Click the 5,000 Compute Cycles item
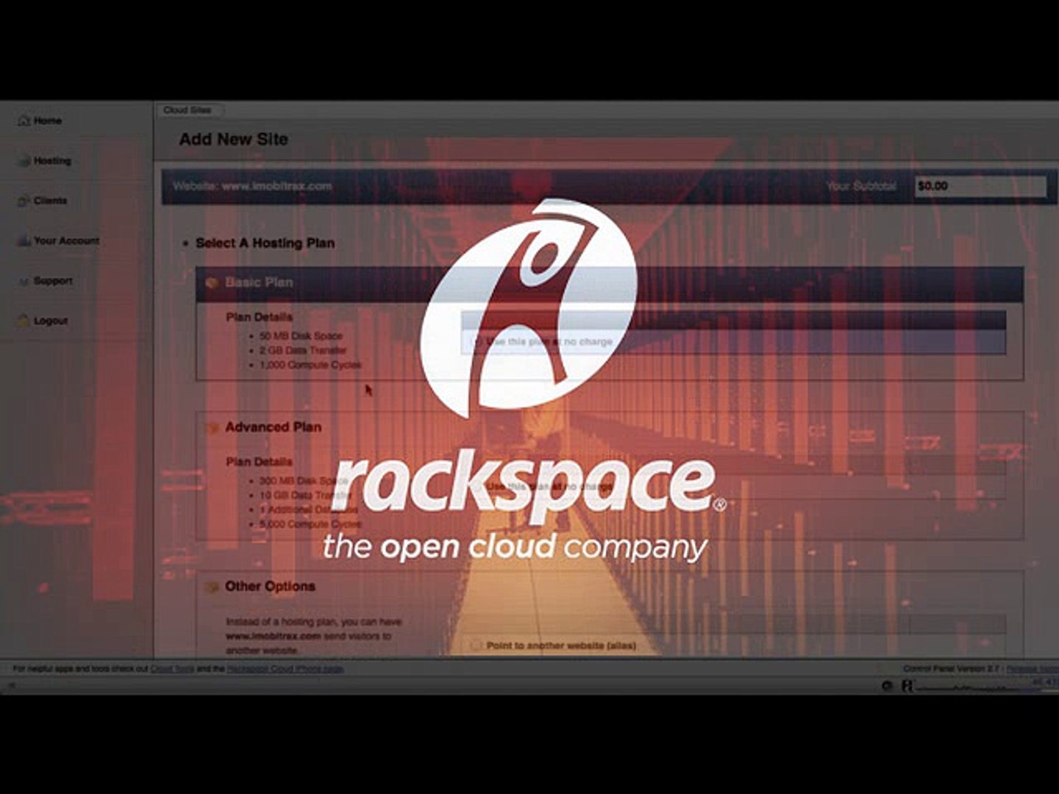Viewport: 1059px width, 794px height. pos(310,524)
